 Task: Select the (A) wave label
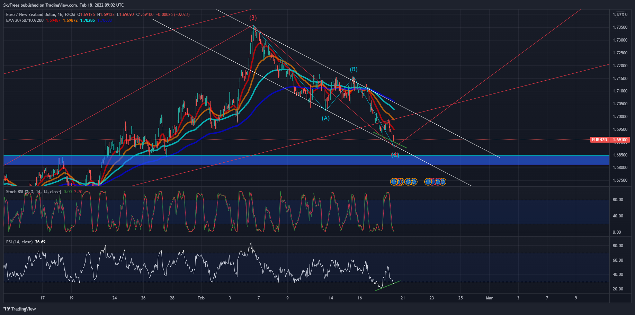click(x=325, y=118)
